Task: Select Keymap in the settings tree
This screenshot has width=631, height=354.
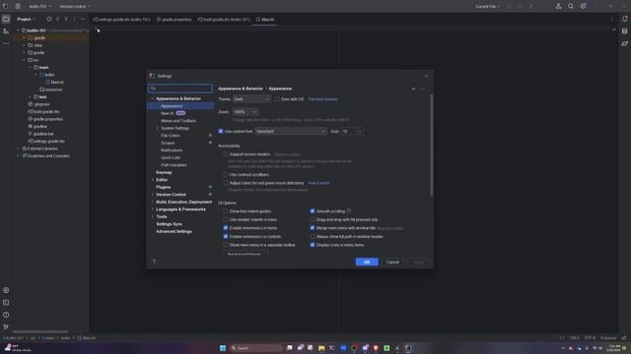Action: [x=164, y=173]
